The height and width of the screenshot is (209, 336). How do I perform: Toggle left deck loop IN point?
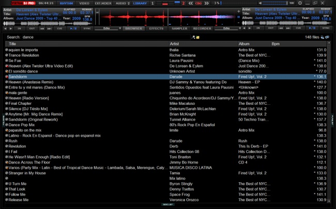19,28
